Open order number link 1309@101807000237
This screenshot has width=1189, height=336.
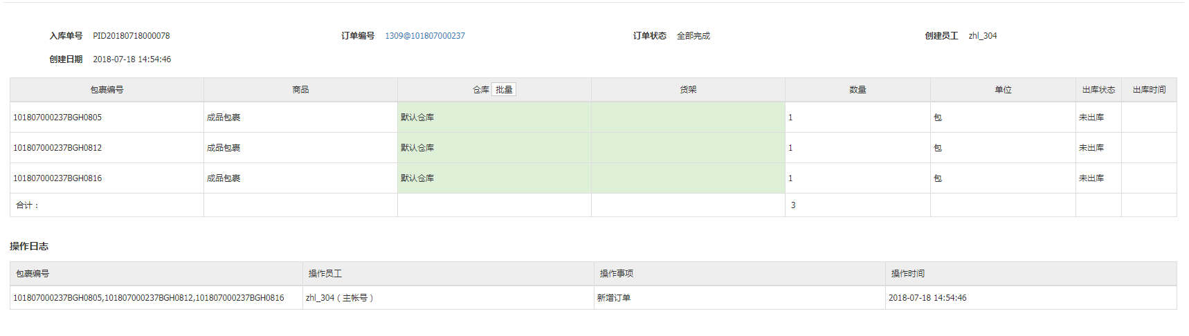[x=425, y=36]
